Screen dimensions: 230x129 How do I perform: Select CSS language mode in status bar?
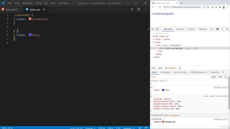click(118, 128)
